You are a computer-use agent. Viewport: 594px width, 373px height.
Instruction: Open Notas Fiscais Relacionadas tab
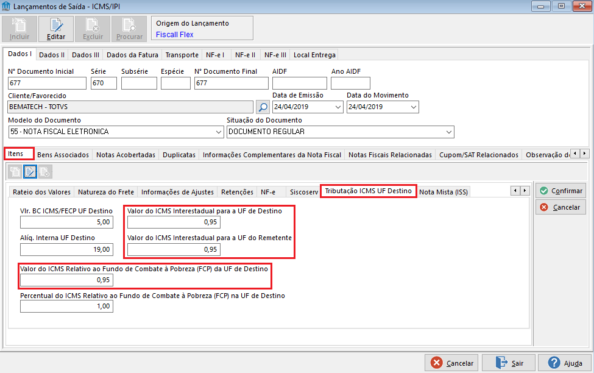point(390,155)
